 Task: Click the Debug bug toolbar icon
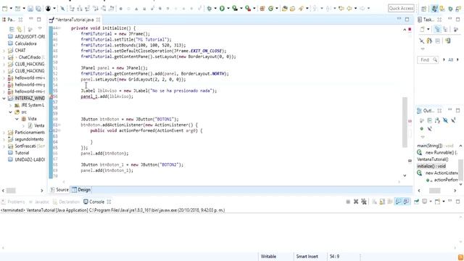point(210,9)
